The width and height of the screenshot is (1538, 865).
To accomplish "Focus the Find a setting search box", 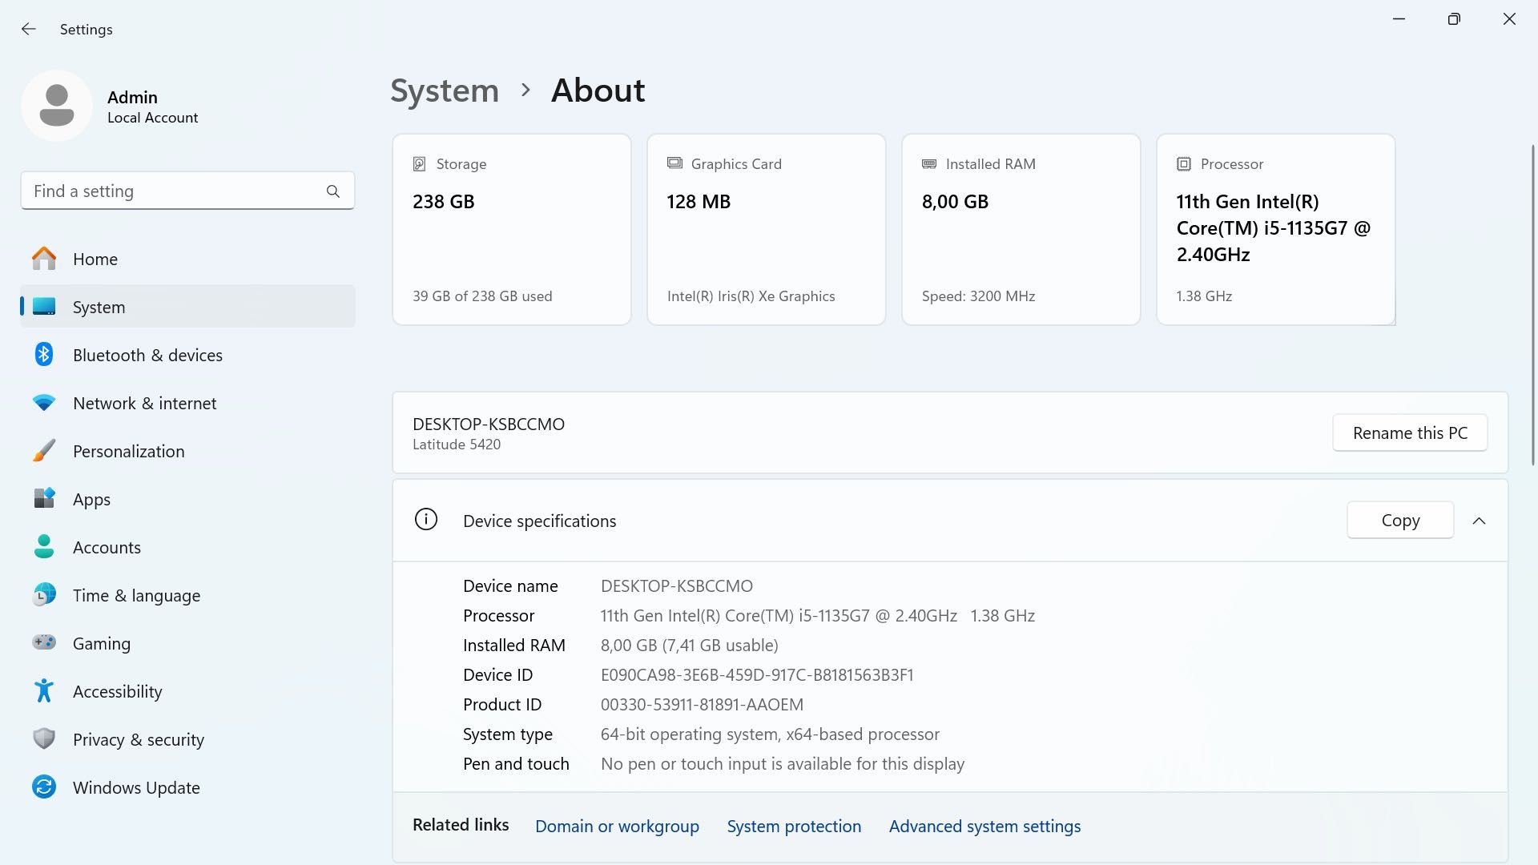I will [187, 191].
